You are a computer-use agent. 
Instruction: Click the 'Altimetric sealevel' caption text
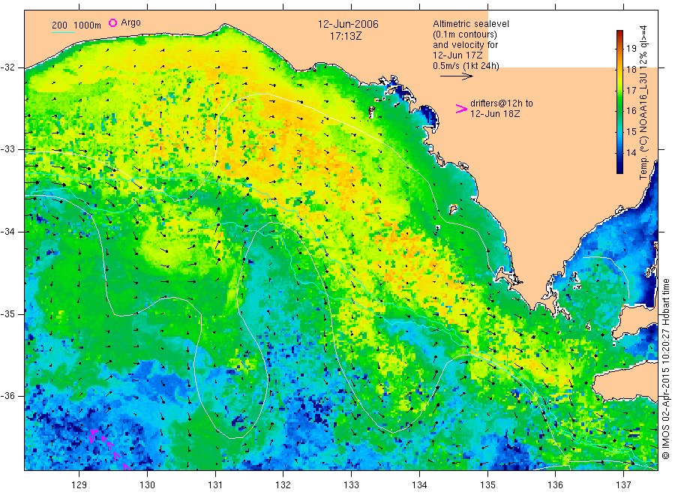point(470,24)
